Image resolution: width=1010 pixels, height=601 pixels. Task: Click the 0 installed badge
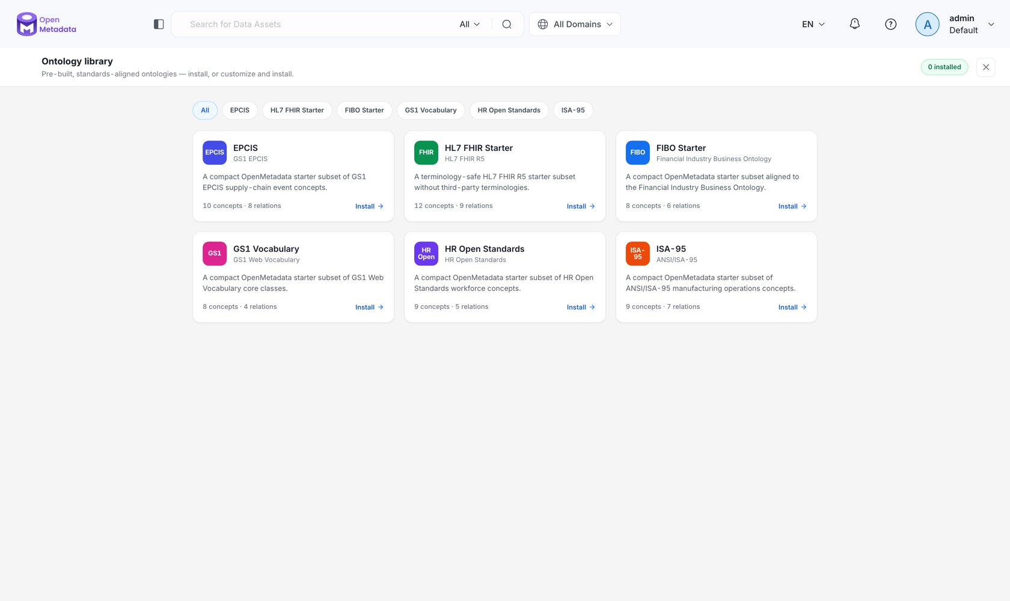pos(944,67)
